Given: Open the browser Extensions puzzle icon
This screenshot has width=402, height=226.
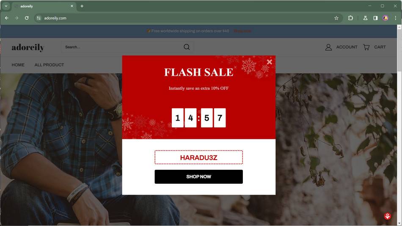Looking at the screenshot, I should click(350, 18).
